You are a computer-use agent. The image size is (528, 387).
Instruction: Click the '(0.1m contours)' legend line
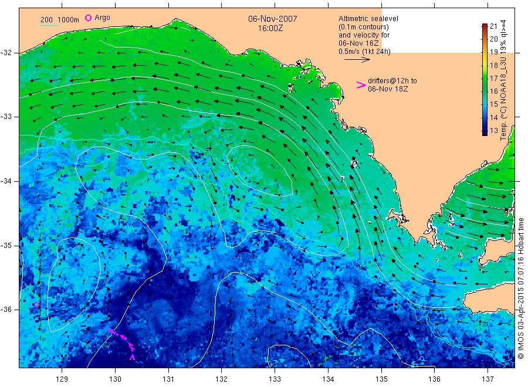[364, 27]
